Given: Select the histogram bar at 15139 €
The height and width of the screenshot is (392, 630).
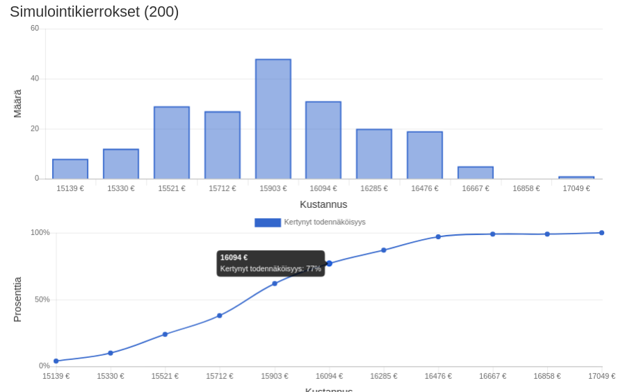Looking at the screenshot, I should [70, 169].
